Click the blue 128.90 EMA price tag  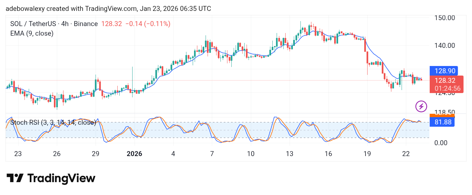(443, 71)
